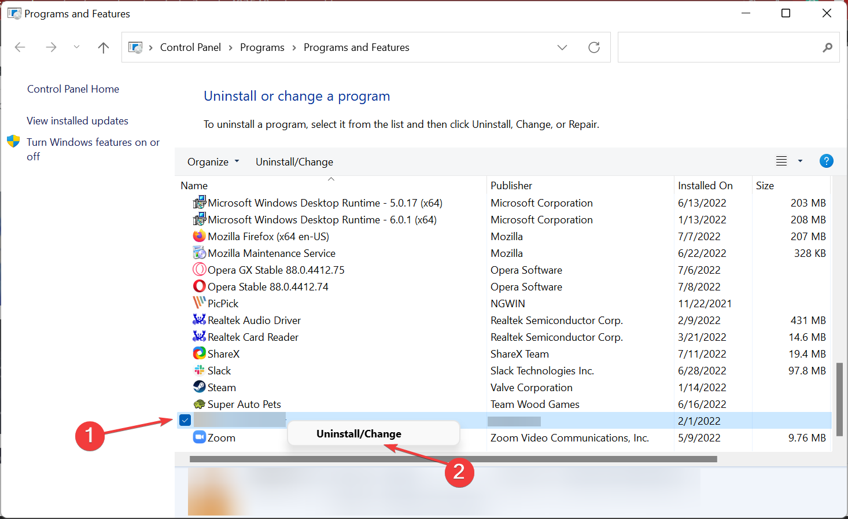Select Microsoft Windows Desktop Runtime 6.0.1 icon
Screen dimensions: 848x519
pos(200,219)
